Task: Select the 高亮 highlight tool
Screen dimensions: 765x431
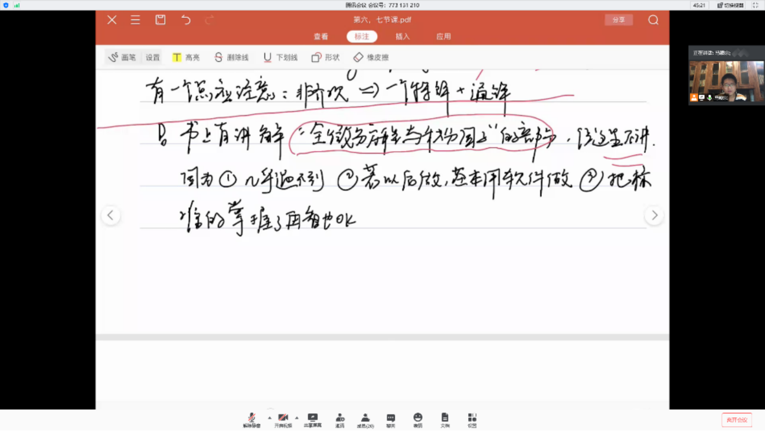Action: (x=186, y=57)
